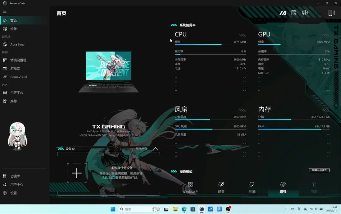Viewport: 341px width, 214px height.
Task: Click RAM value 6.8 / 7.7 GB
Action: 322,126
